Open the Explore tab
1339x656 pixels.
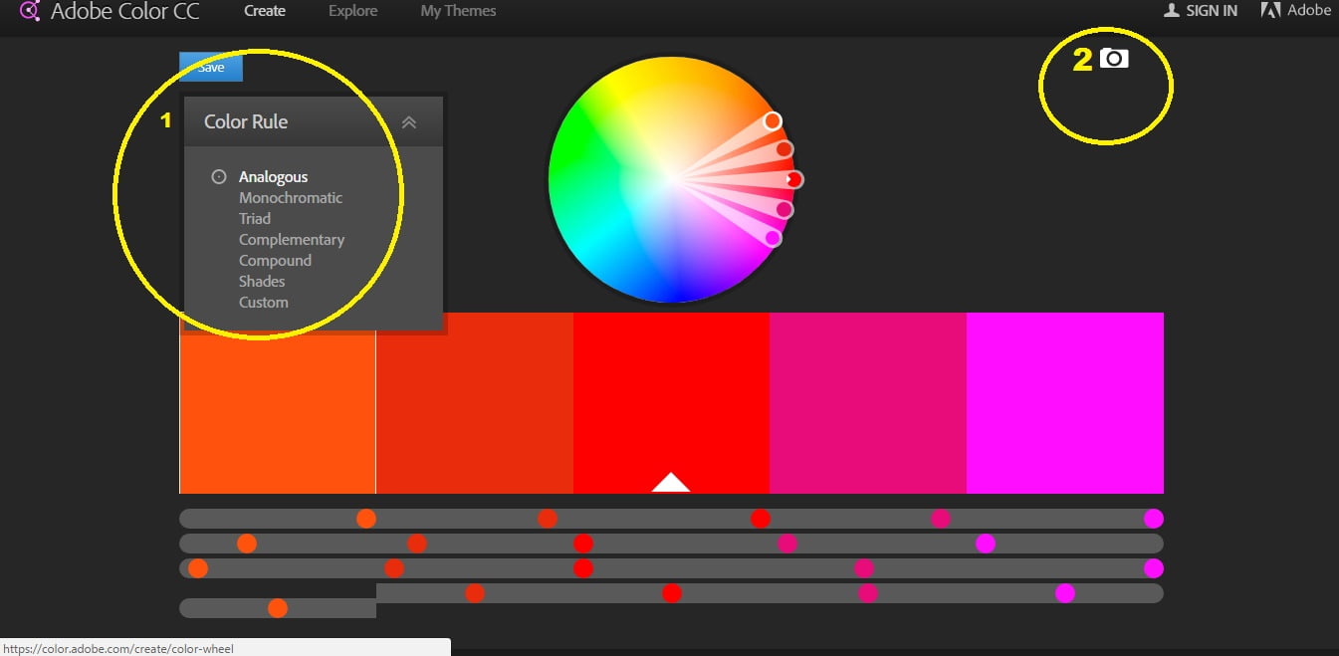click(x=352, y=11)
